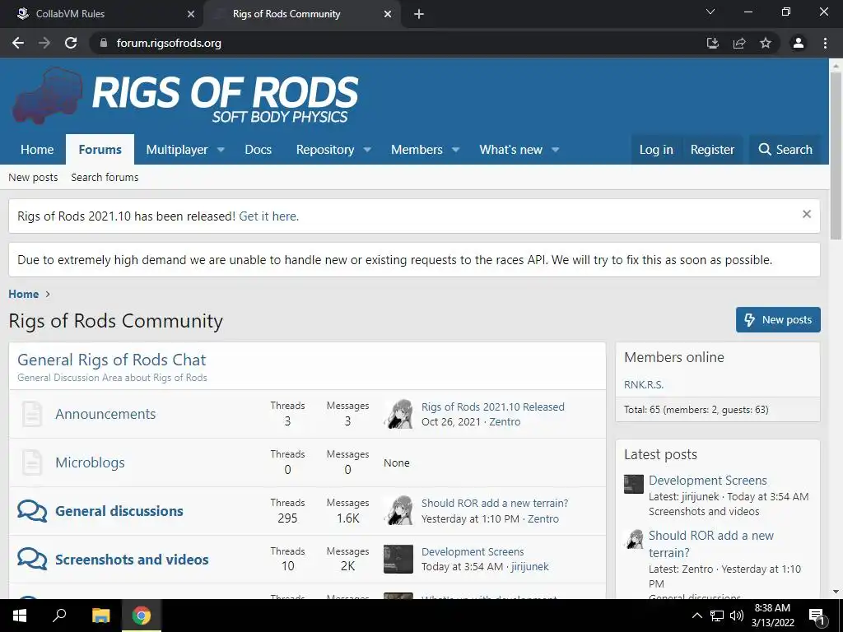Expand the What's new dropdown arrow
This screenshot has width=843, height=632.
pos(556,150)
